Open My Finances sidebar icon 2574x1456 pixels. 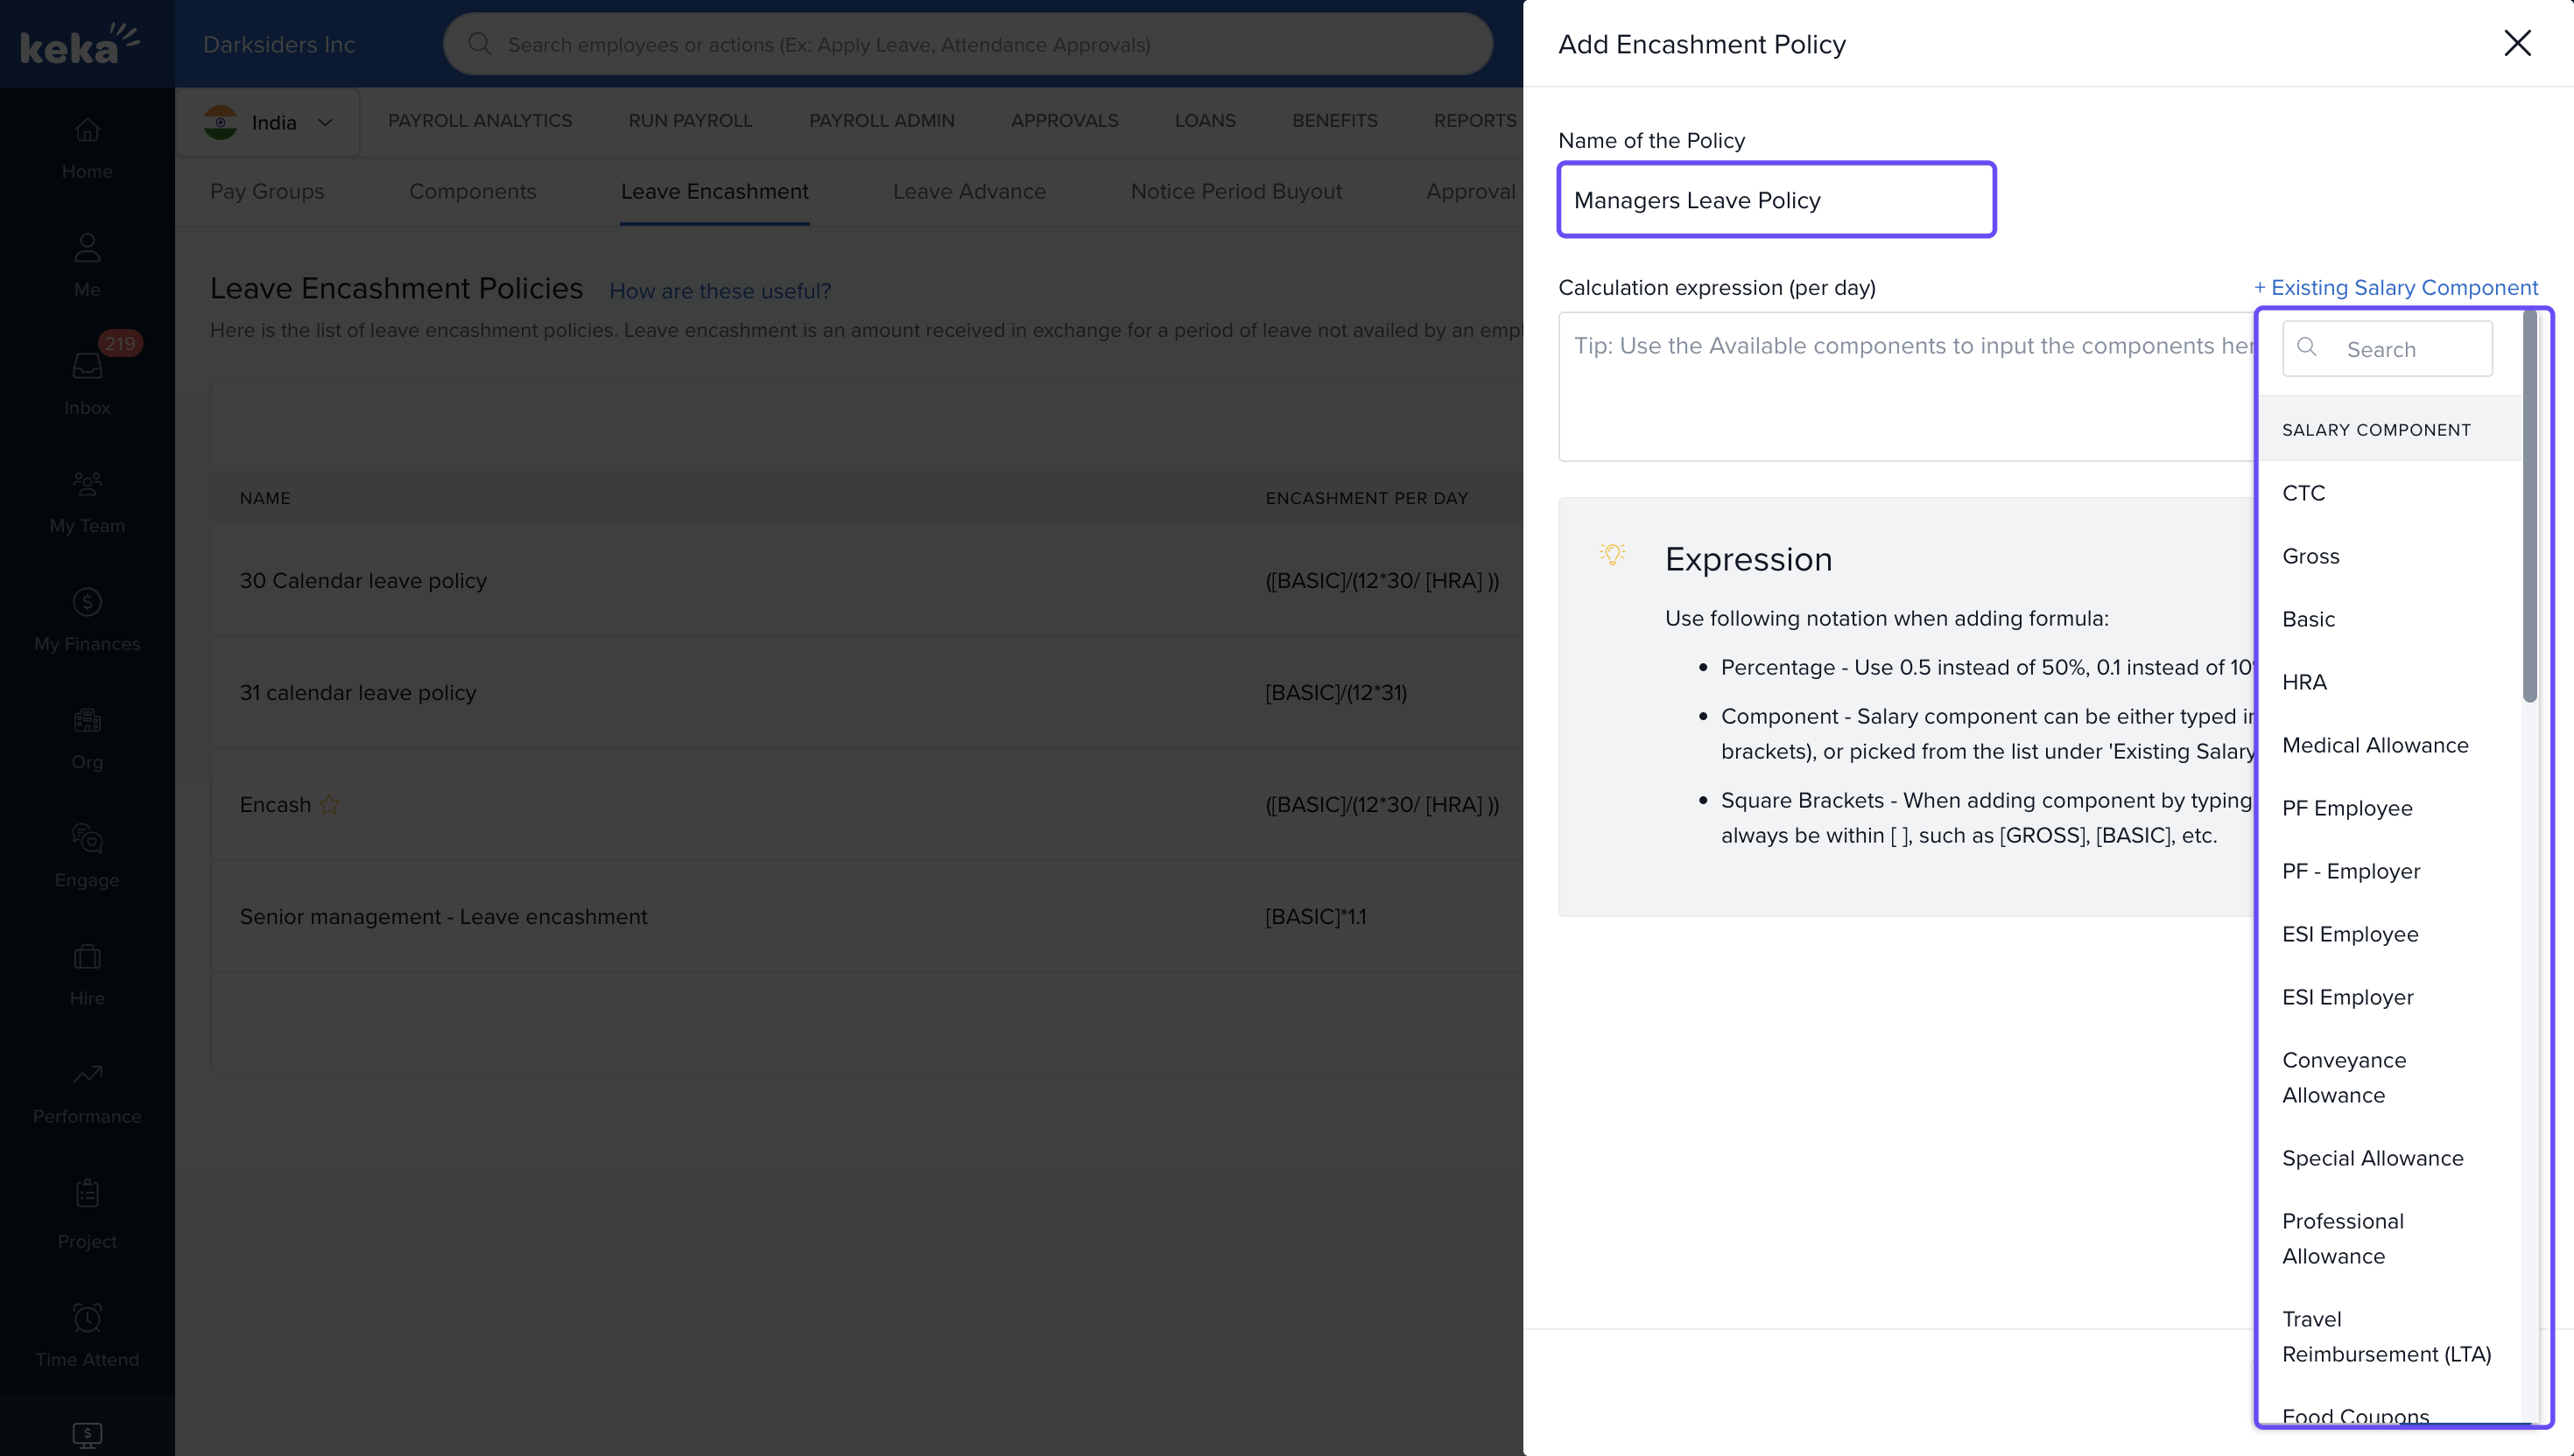87,602
